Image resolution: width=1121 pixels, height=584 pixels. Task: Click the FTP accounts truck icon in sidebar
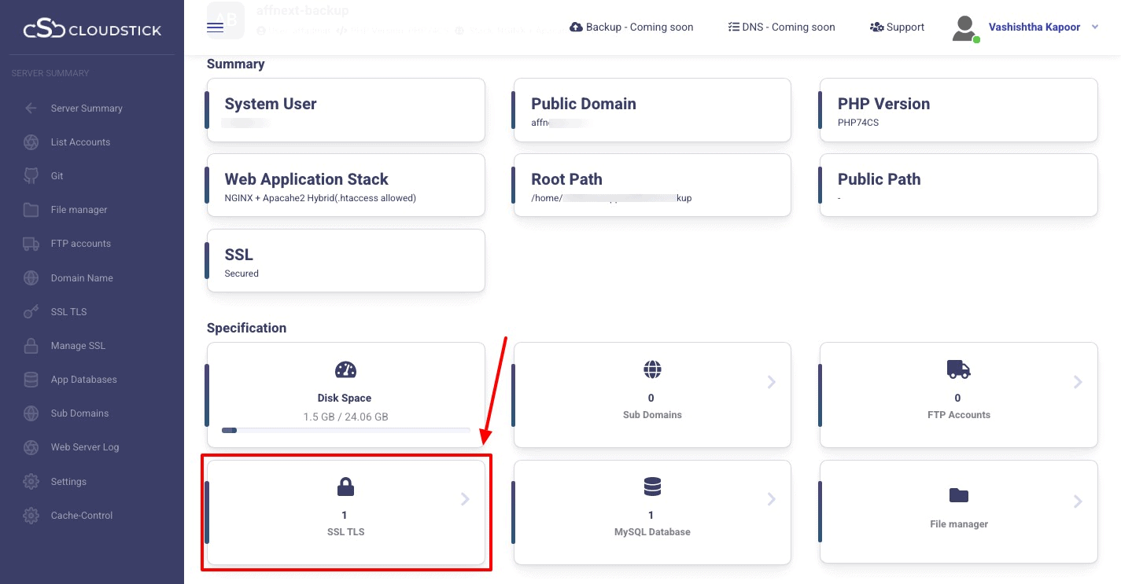click(31, 244)
